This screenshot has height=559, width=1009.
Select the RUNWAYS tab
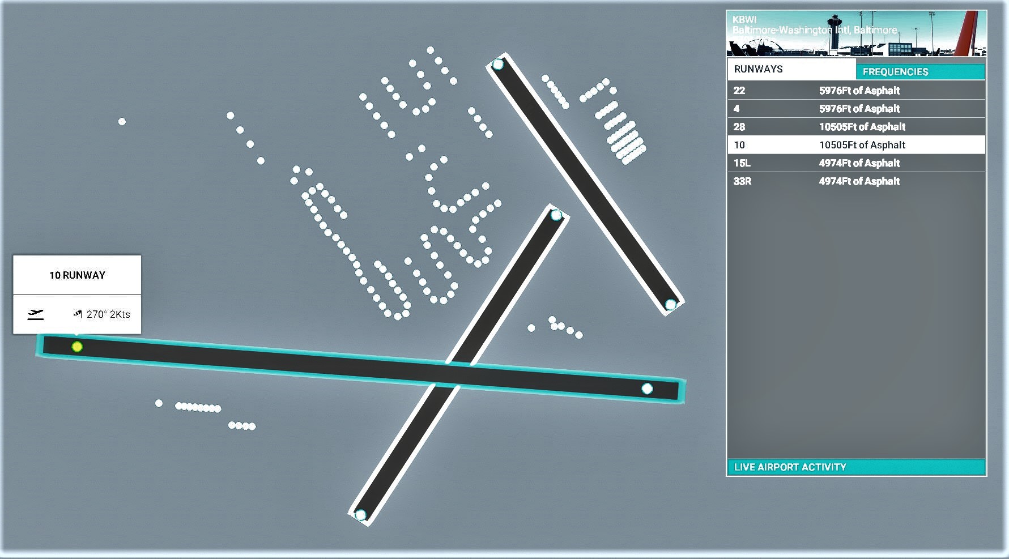tap(791, 69)
